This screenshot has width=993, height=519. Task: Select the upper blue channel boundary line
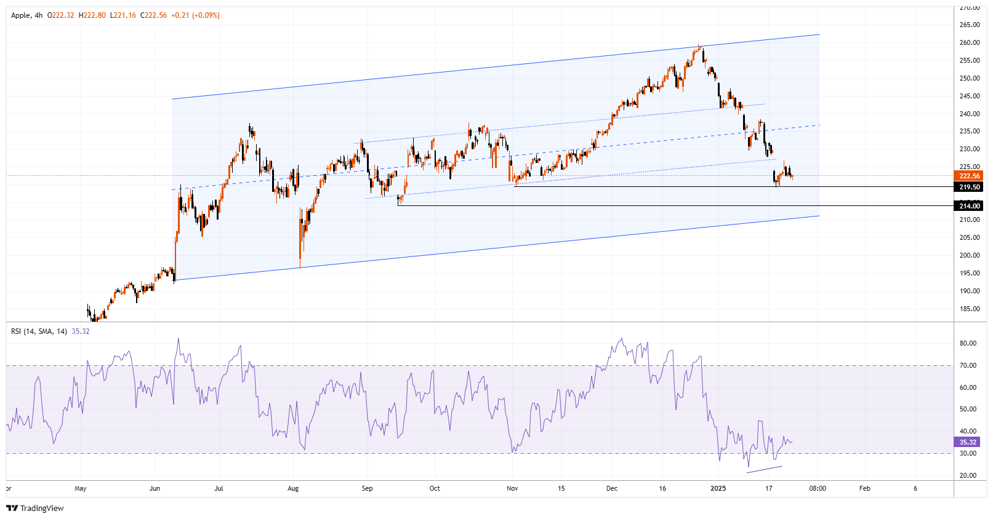pos(496,66)
